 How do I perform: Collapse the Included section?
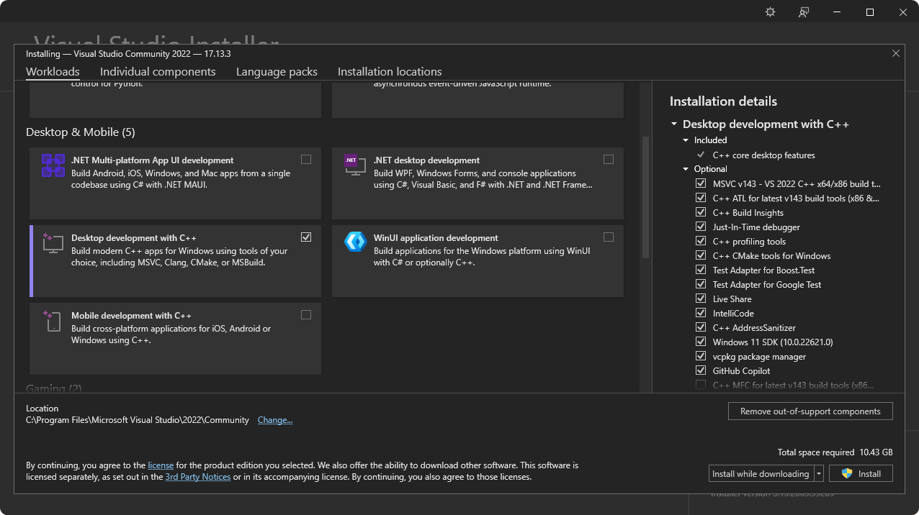click(686, 140)
